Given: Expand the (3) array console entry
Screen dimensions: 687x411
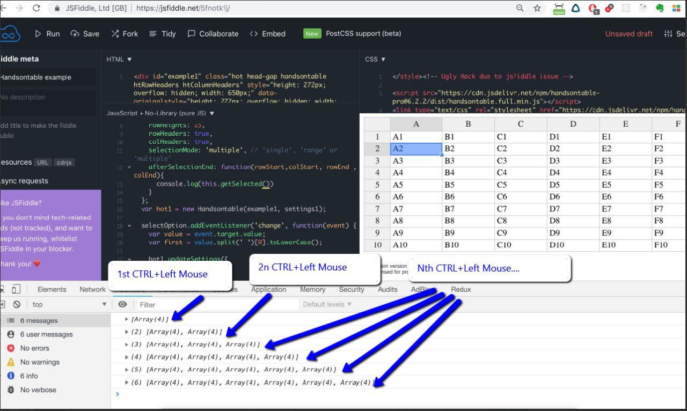Looking at the screenshot, I should [127, 344].
